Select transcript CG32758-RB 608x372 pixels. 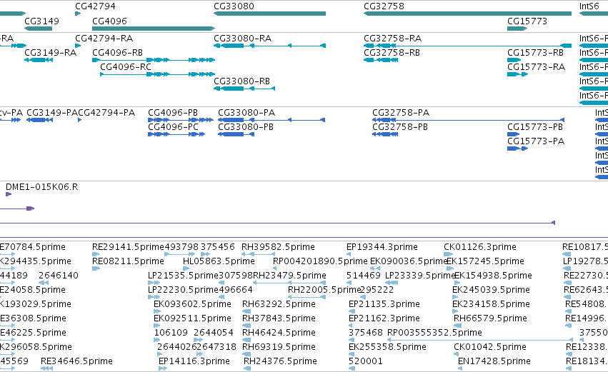pyautogui.click(x=392, y=53)
